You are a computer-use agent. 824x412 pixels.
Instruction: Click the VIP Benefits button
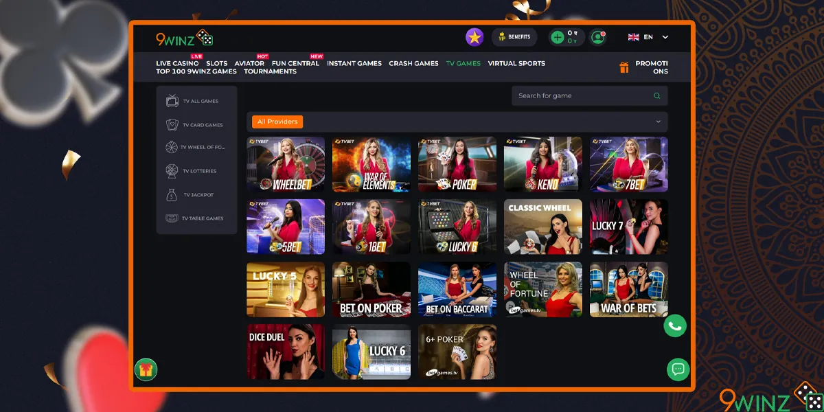(x=514, y=37)
